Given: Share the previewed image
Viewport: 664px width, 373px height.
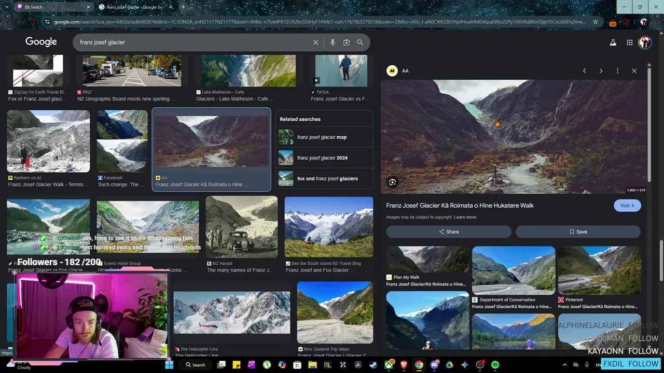Looking at the screenshot, I should tap(449, 232).
